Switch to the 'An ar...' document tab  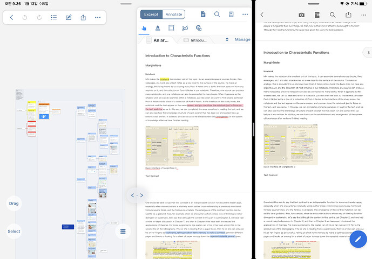pos(158,40)
